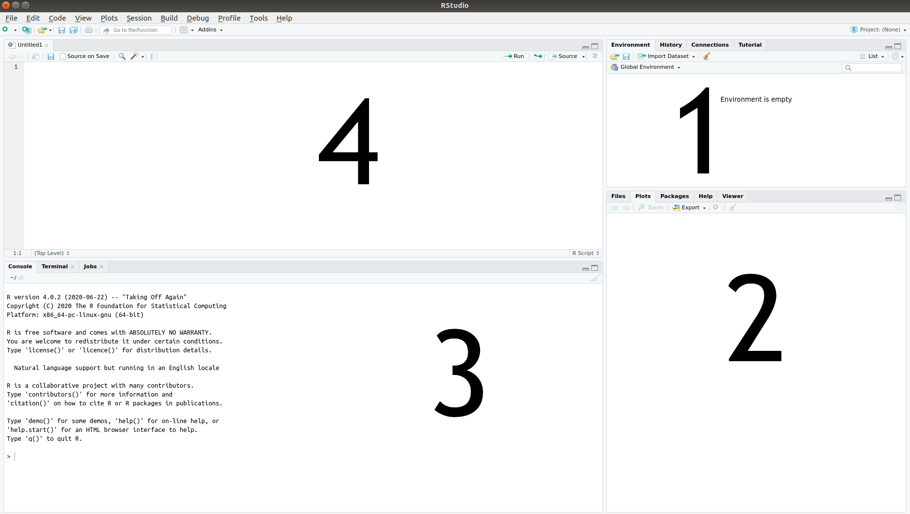Print the current file via printer icon

pos(88,30)
